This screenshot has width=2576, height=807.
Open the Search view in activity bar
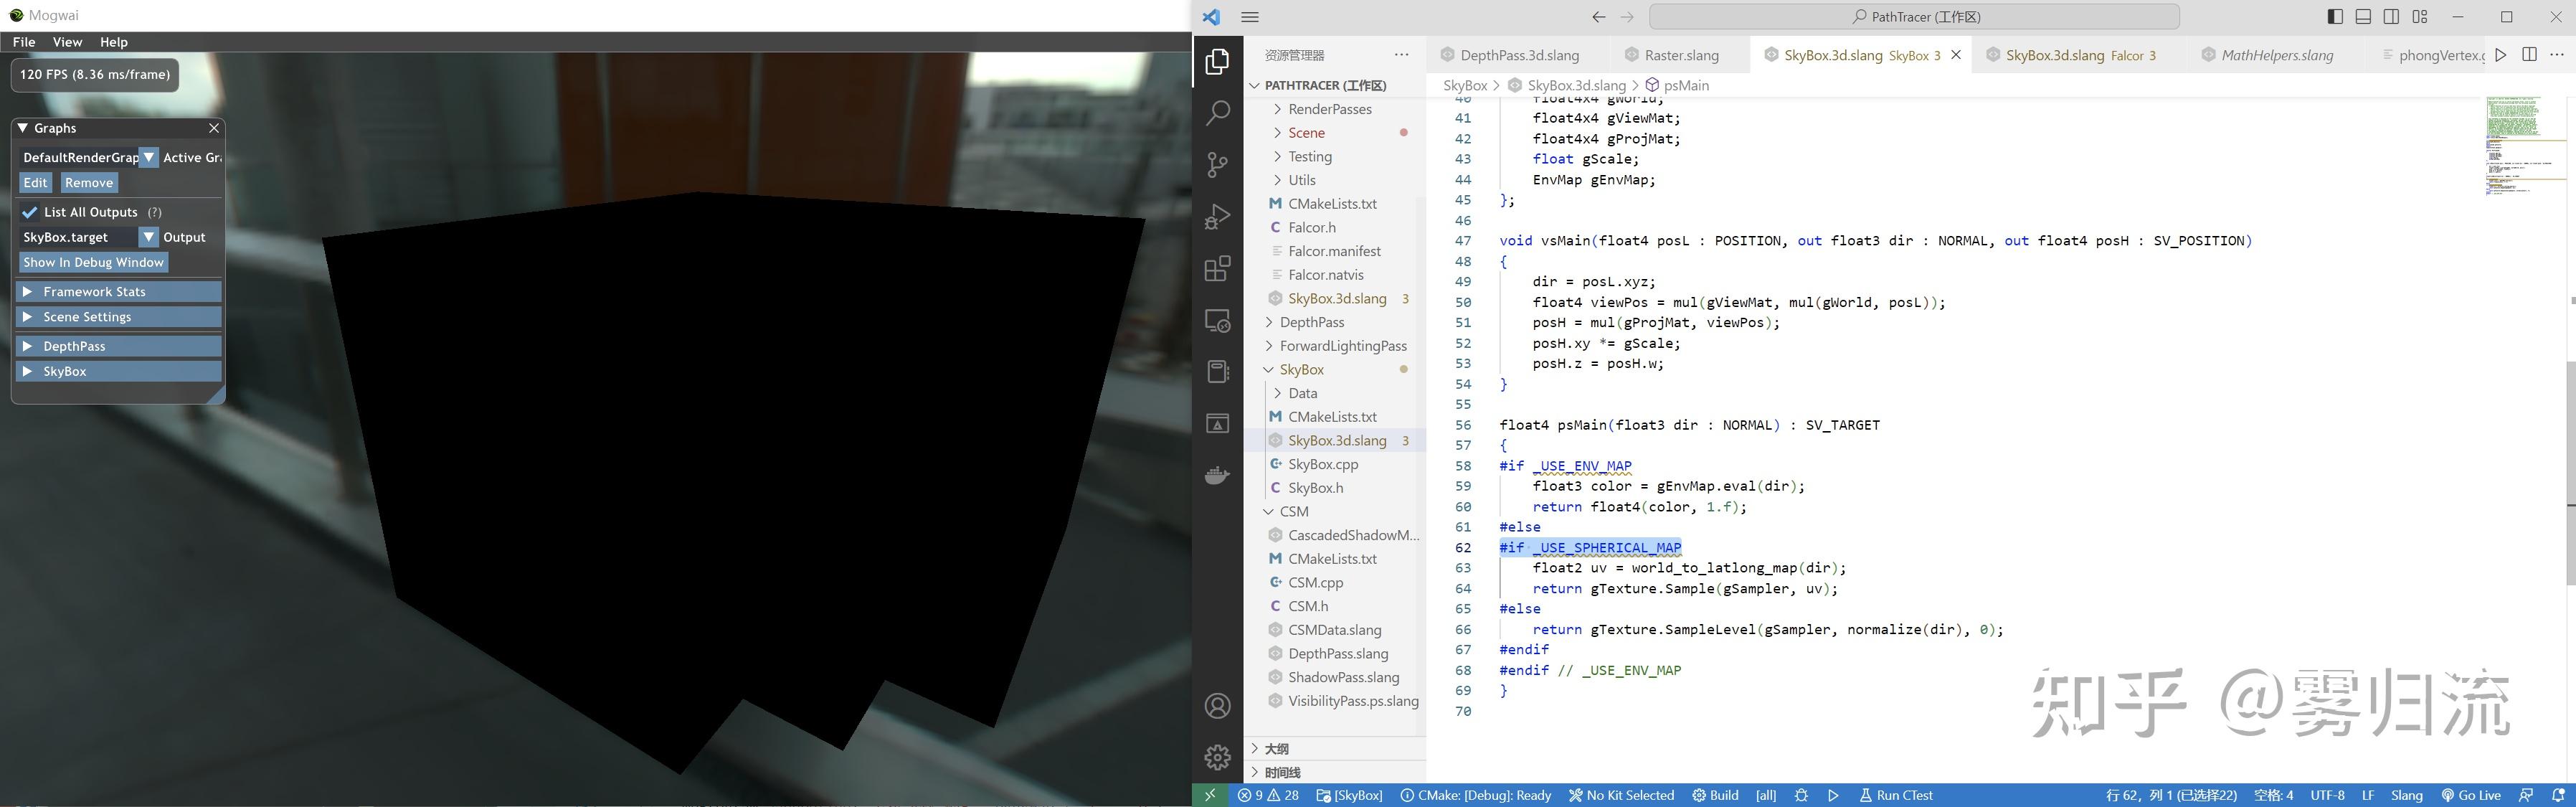click(x=1217, y=113)
